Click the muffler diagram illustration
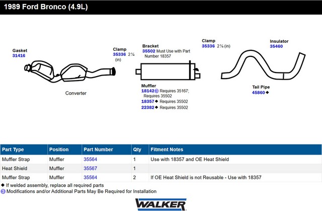The width and height of the screenshot is (322, 211). click(167, 72)
